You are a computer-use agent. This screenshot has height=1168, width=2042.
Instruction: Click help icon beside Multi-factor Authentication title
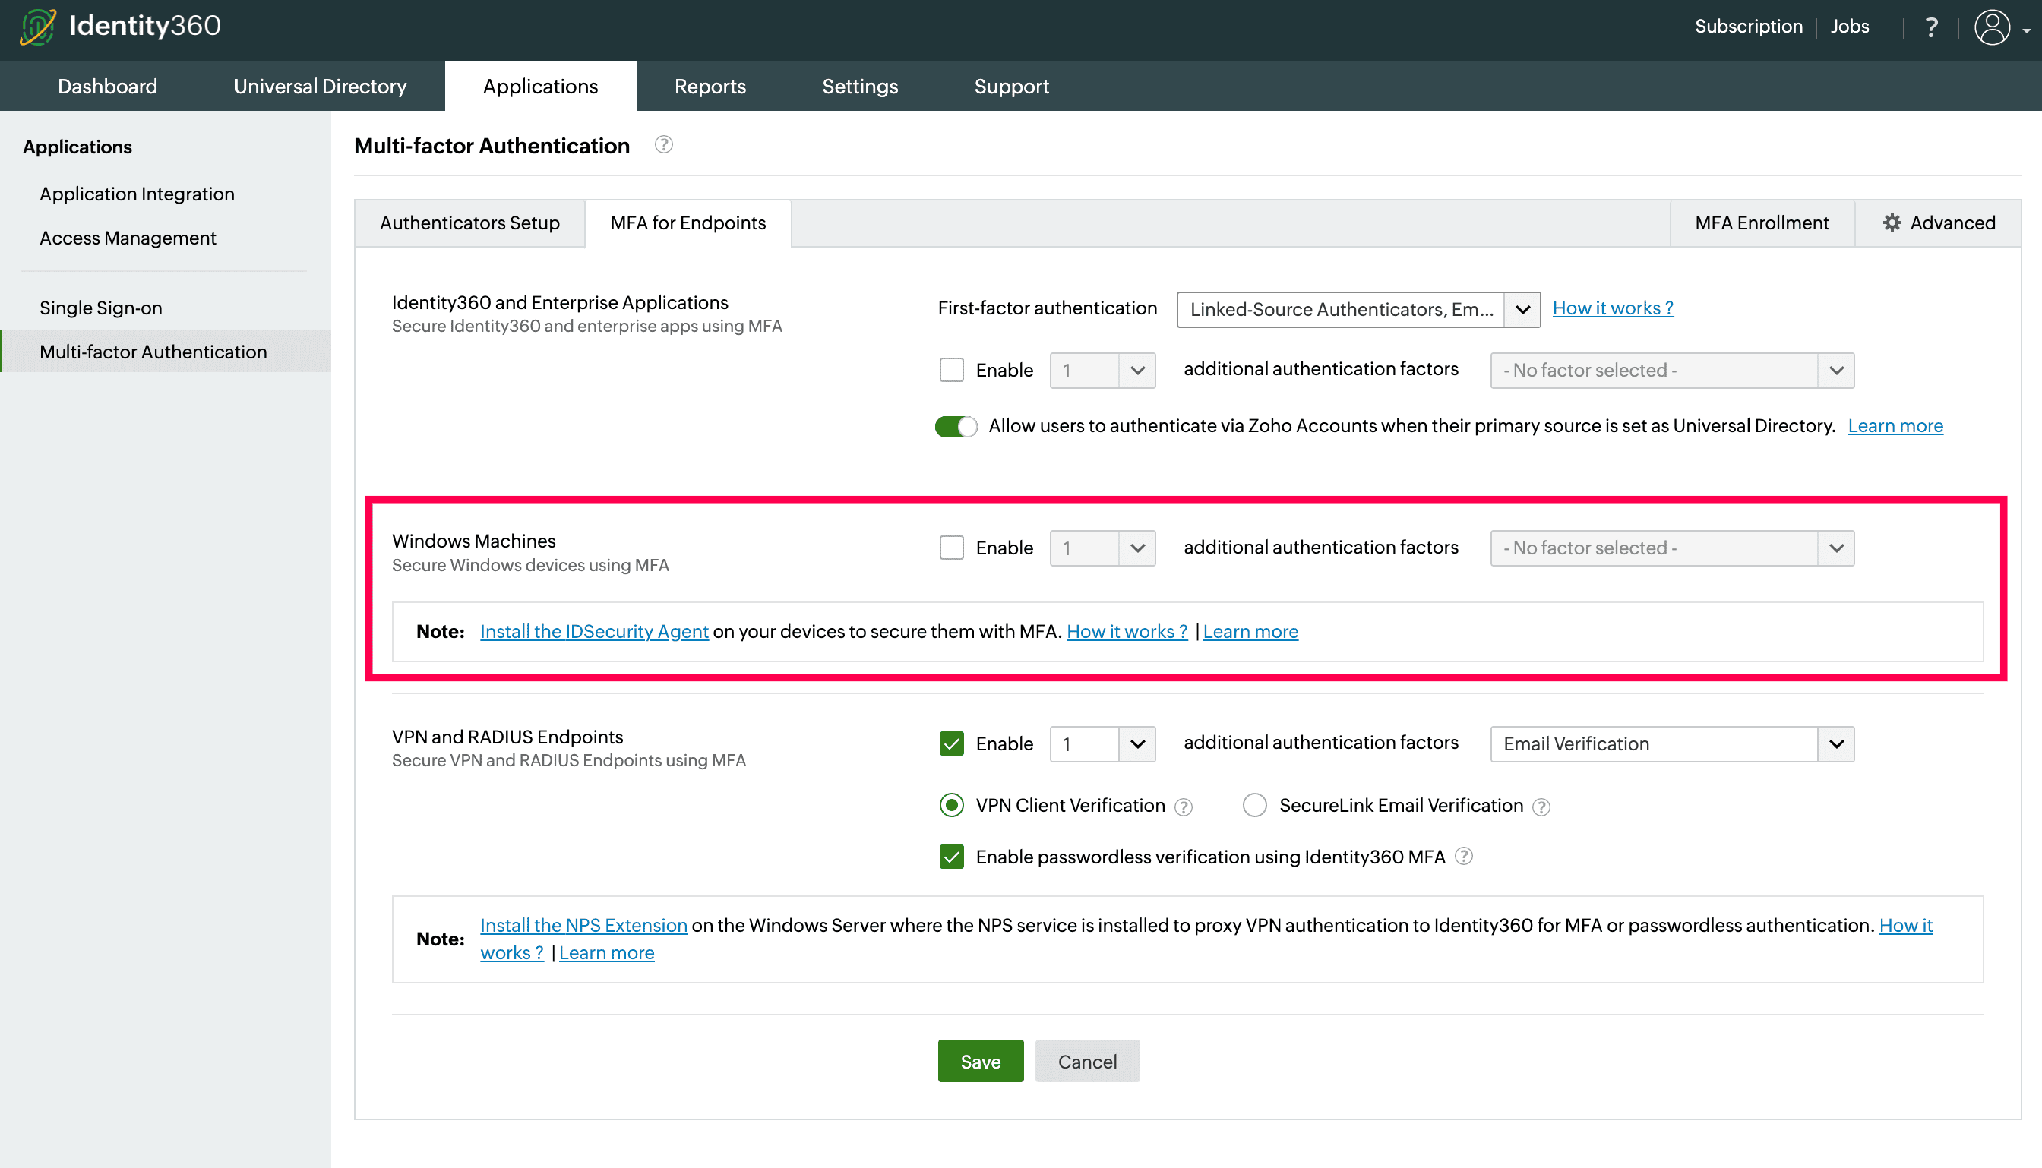662,144
